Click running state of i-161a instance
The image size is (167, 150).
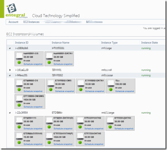(x=146, y=70)
